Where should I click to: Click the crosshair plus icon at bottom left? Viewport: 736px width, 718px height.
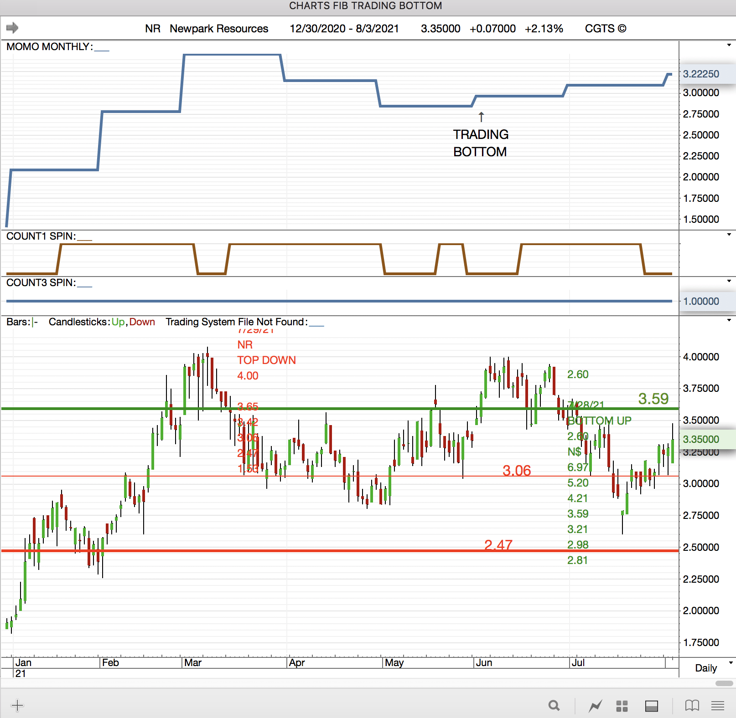[17, 706]
